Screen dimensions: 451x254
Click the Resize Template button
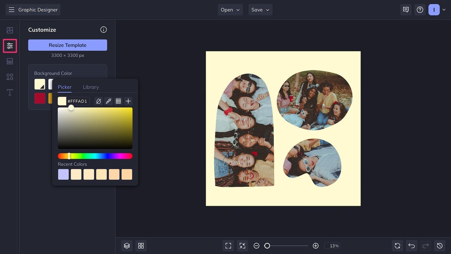click(67, 45)
